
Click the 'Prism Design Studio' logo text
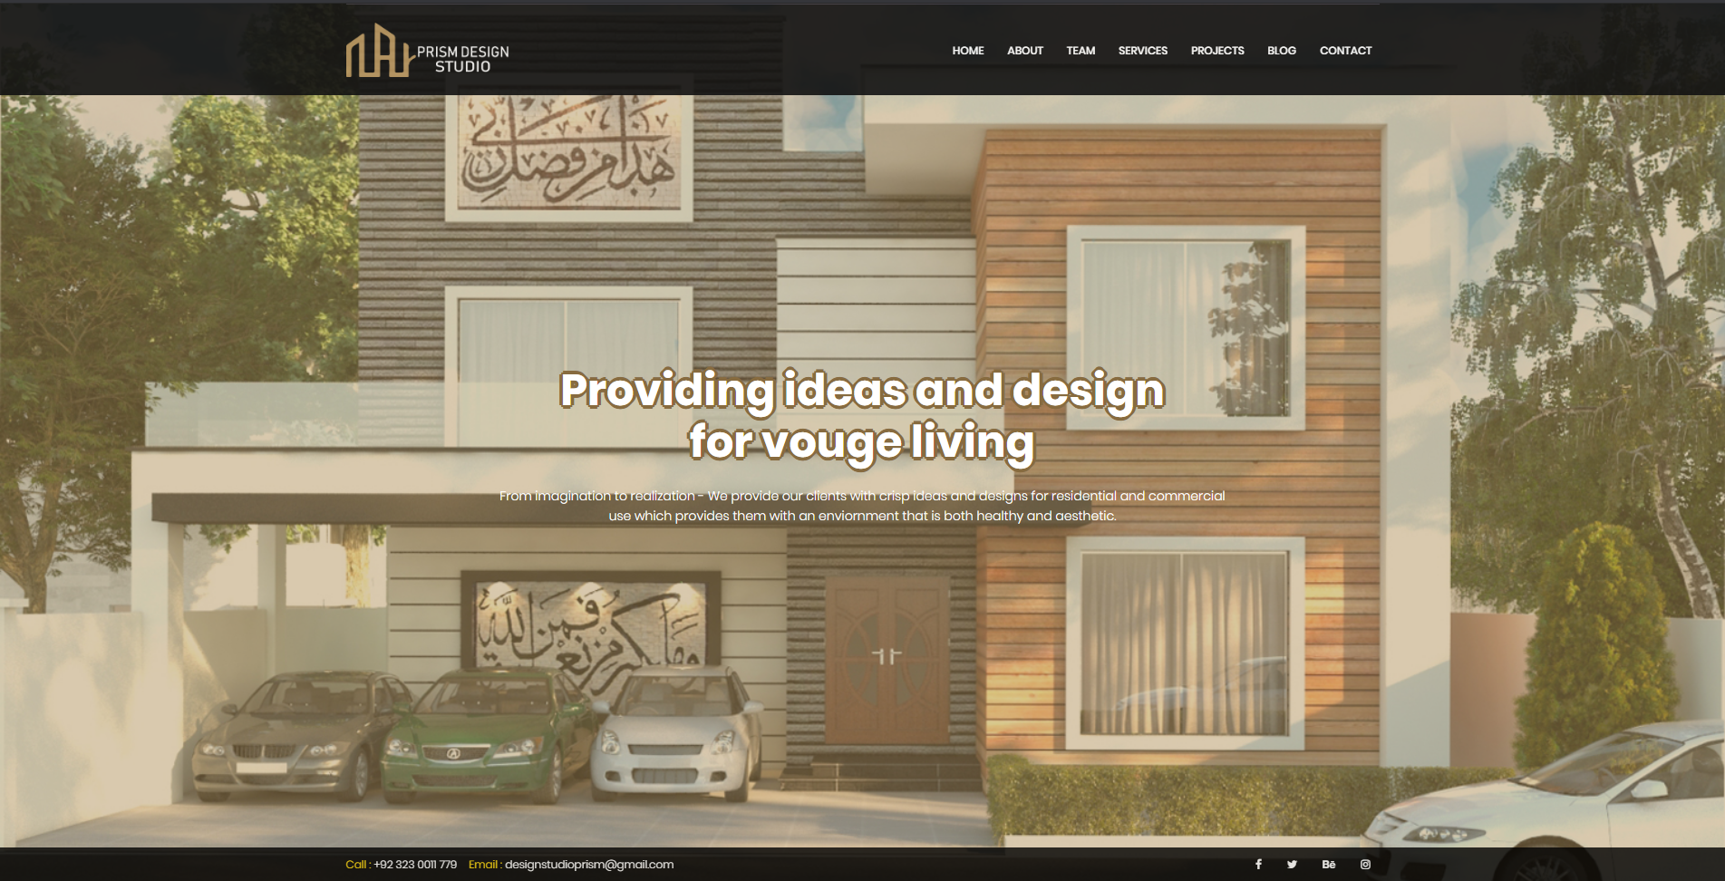(x=462, y=59)
